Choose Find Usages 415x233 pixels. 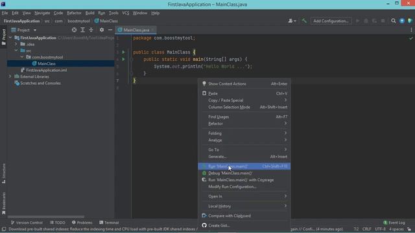click(244, 116)
